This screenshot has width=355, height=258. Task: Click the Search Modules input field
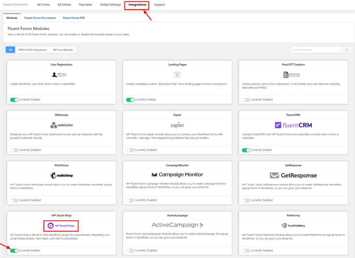pos(316,50)
